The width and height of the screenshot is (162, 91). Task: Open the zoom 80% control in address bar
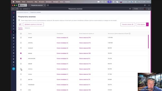pyautogui.click(x=136, y=9)
